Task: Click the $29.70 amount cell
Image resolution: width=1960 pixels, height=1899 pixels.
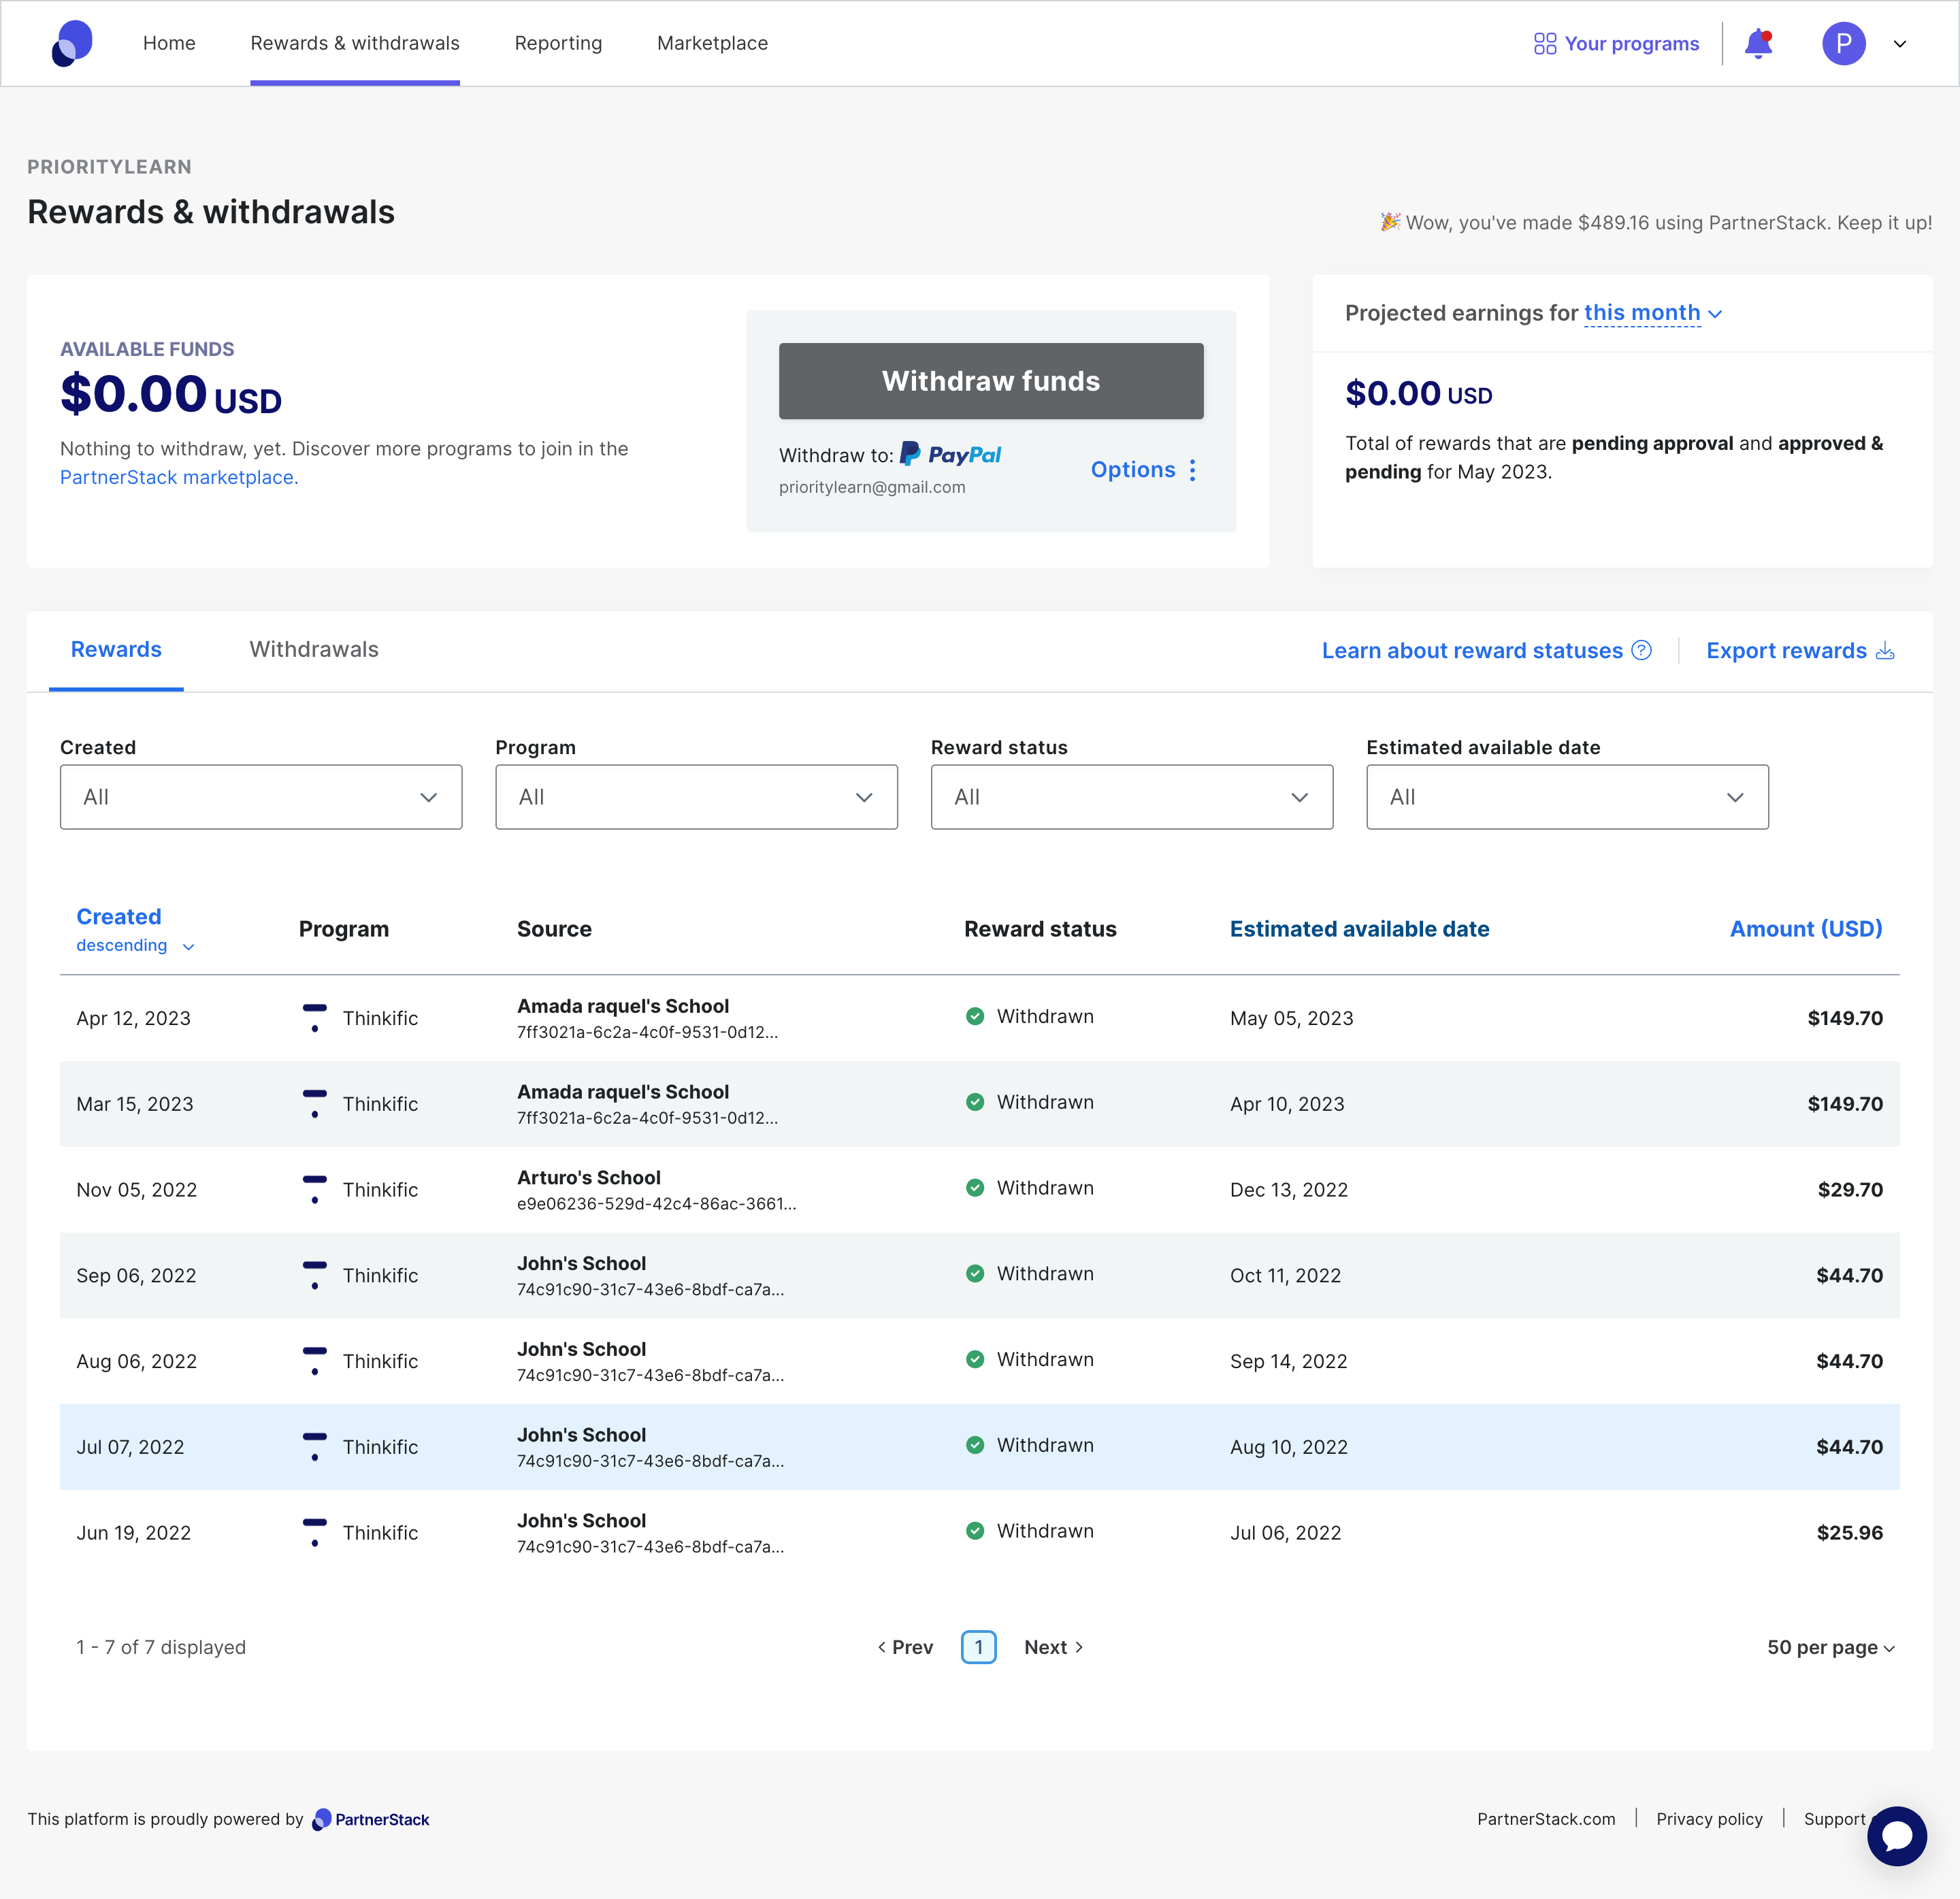Action: [x=1850, y=1190]
